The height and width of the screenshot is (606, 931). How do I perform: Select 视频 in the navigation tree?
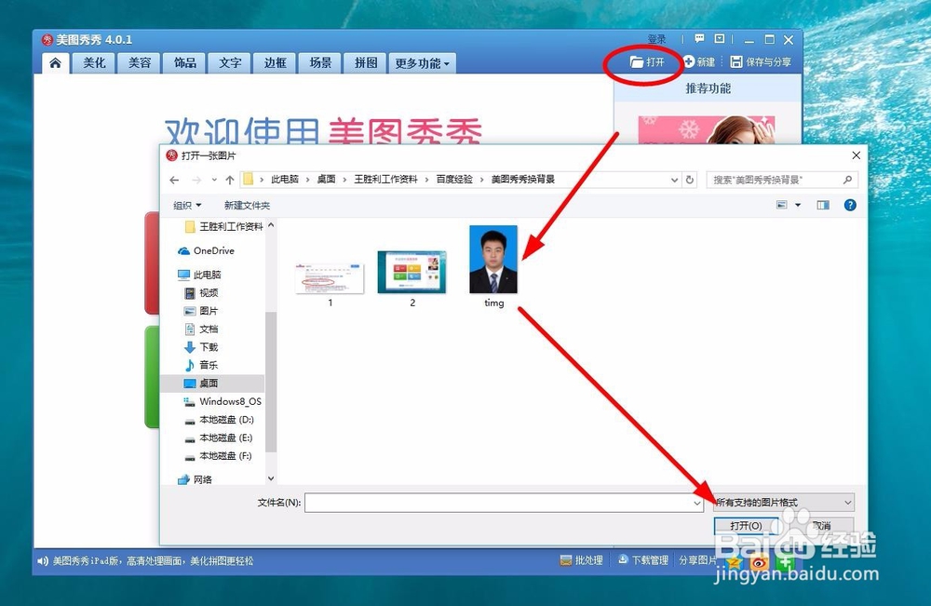201,292
